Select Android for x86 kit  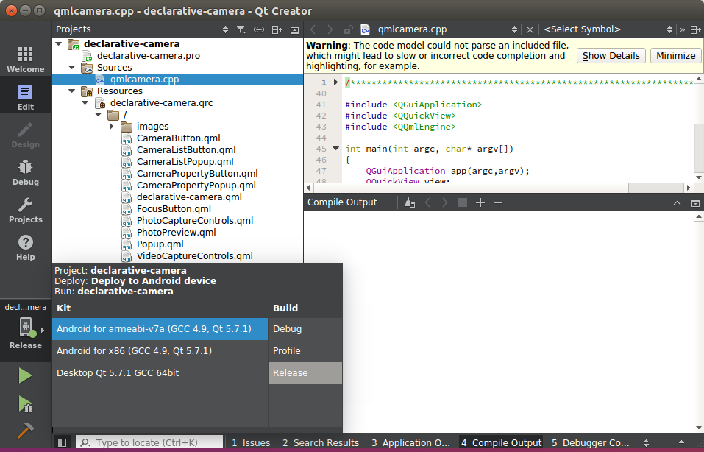tap(160, 351)
